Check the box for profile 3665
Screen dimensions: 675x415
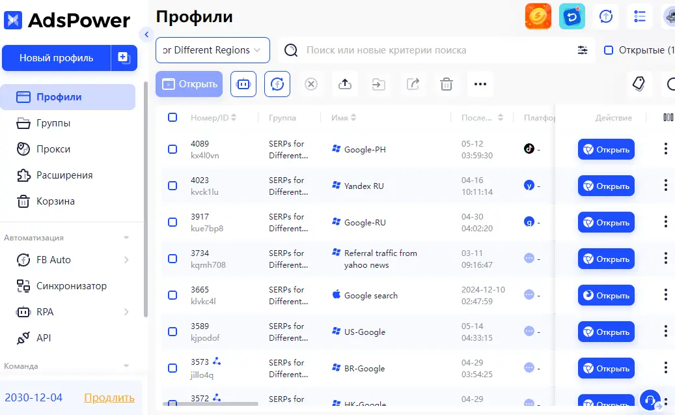point(172,295)
